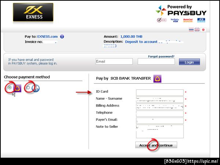Open the info icon beside EXNESS.com
The image size is (220, 165).
62,37
